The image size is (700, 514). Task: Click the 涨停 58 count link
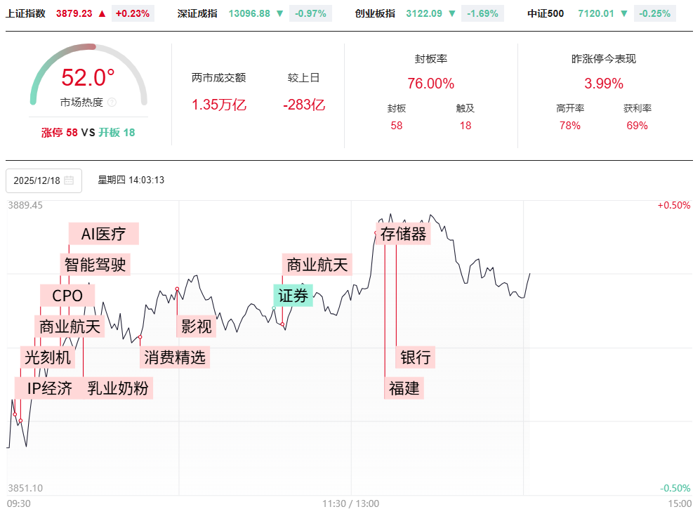click(60, 132)
